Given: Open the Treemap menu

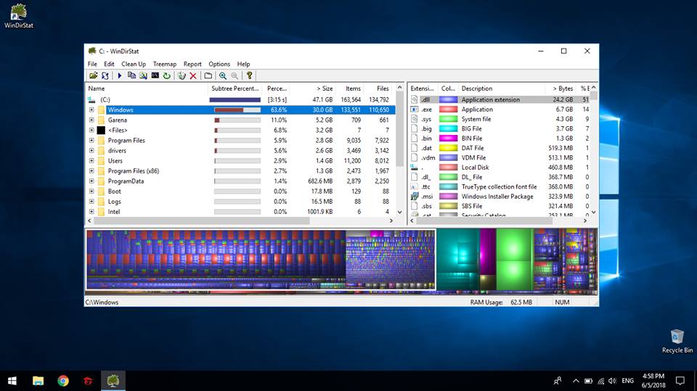Looking at the screenshot, I should (164, 64).
